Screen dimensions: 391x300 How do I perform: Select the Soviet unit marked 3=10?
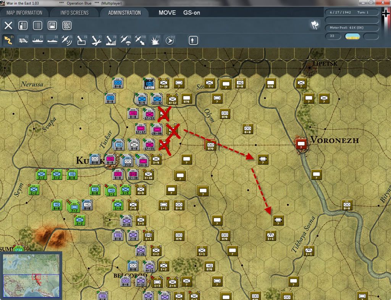pyautogui.click(x=163, y=83)
